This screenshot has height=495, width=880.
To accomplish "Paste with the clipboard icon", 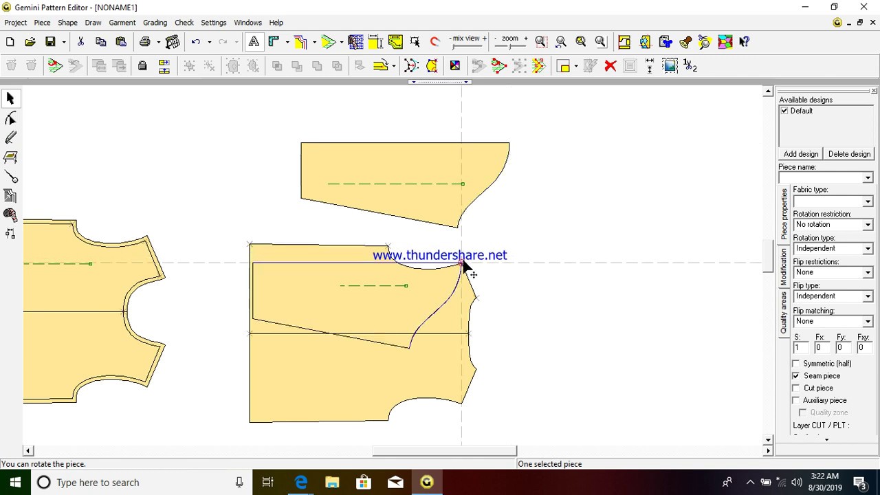I will [x=121, y=42].
